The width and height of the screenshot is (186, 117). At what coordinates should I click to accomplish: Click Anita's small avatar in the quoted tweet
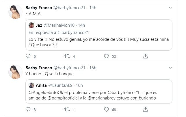tap(31, 85)
